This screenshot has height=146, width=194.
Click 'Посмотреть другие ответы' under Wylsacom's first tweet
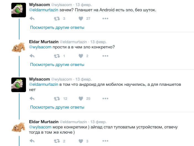(57, 27)
